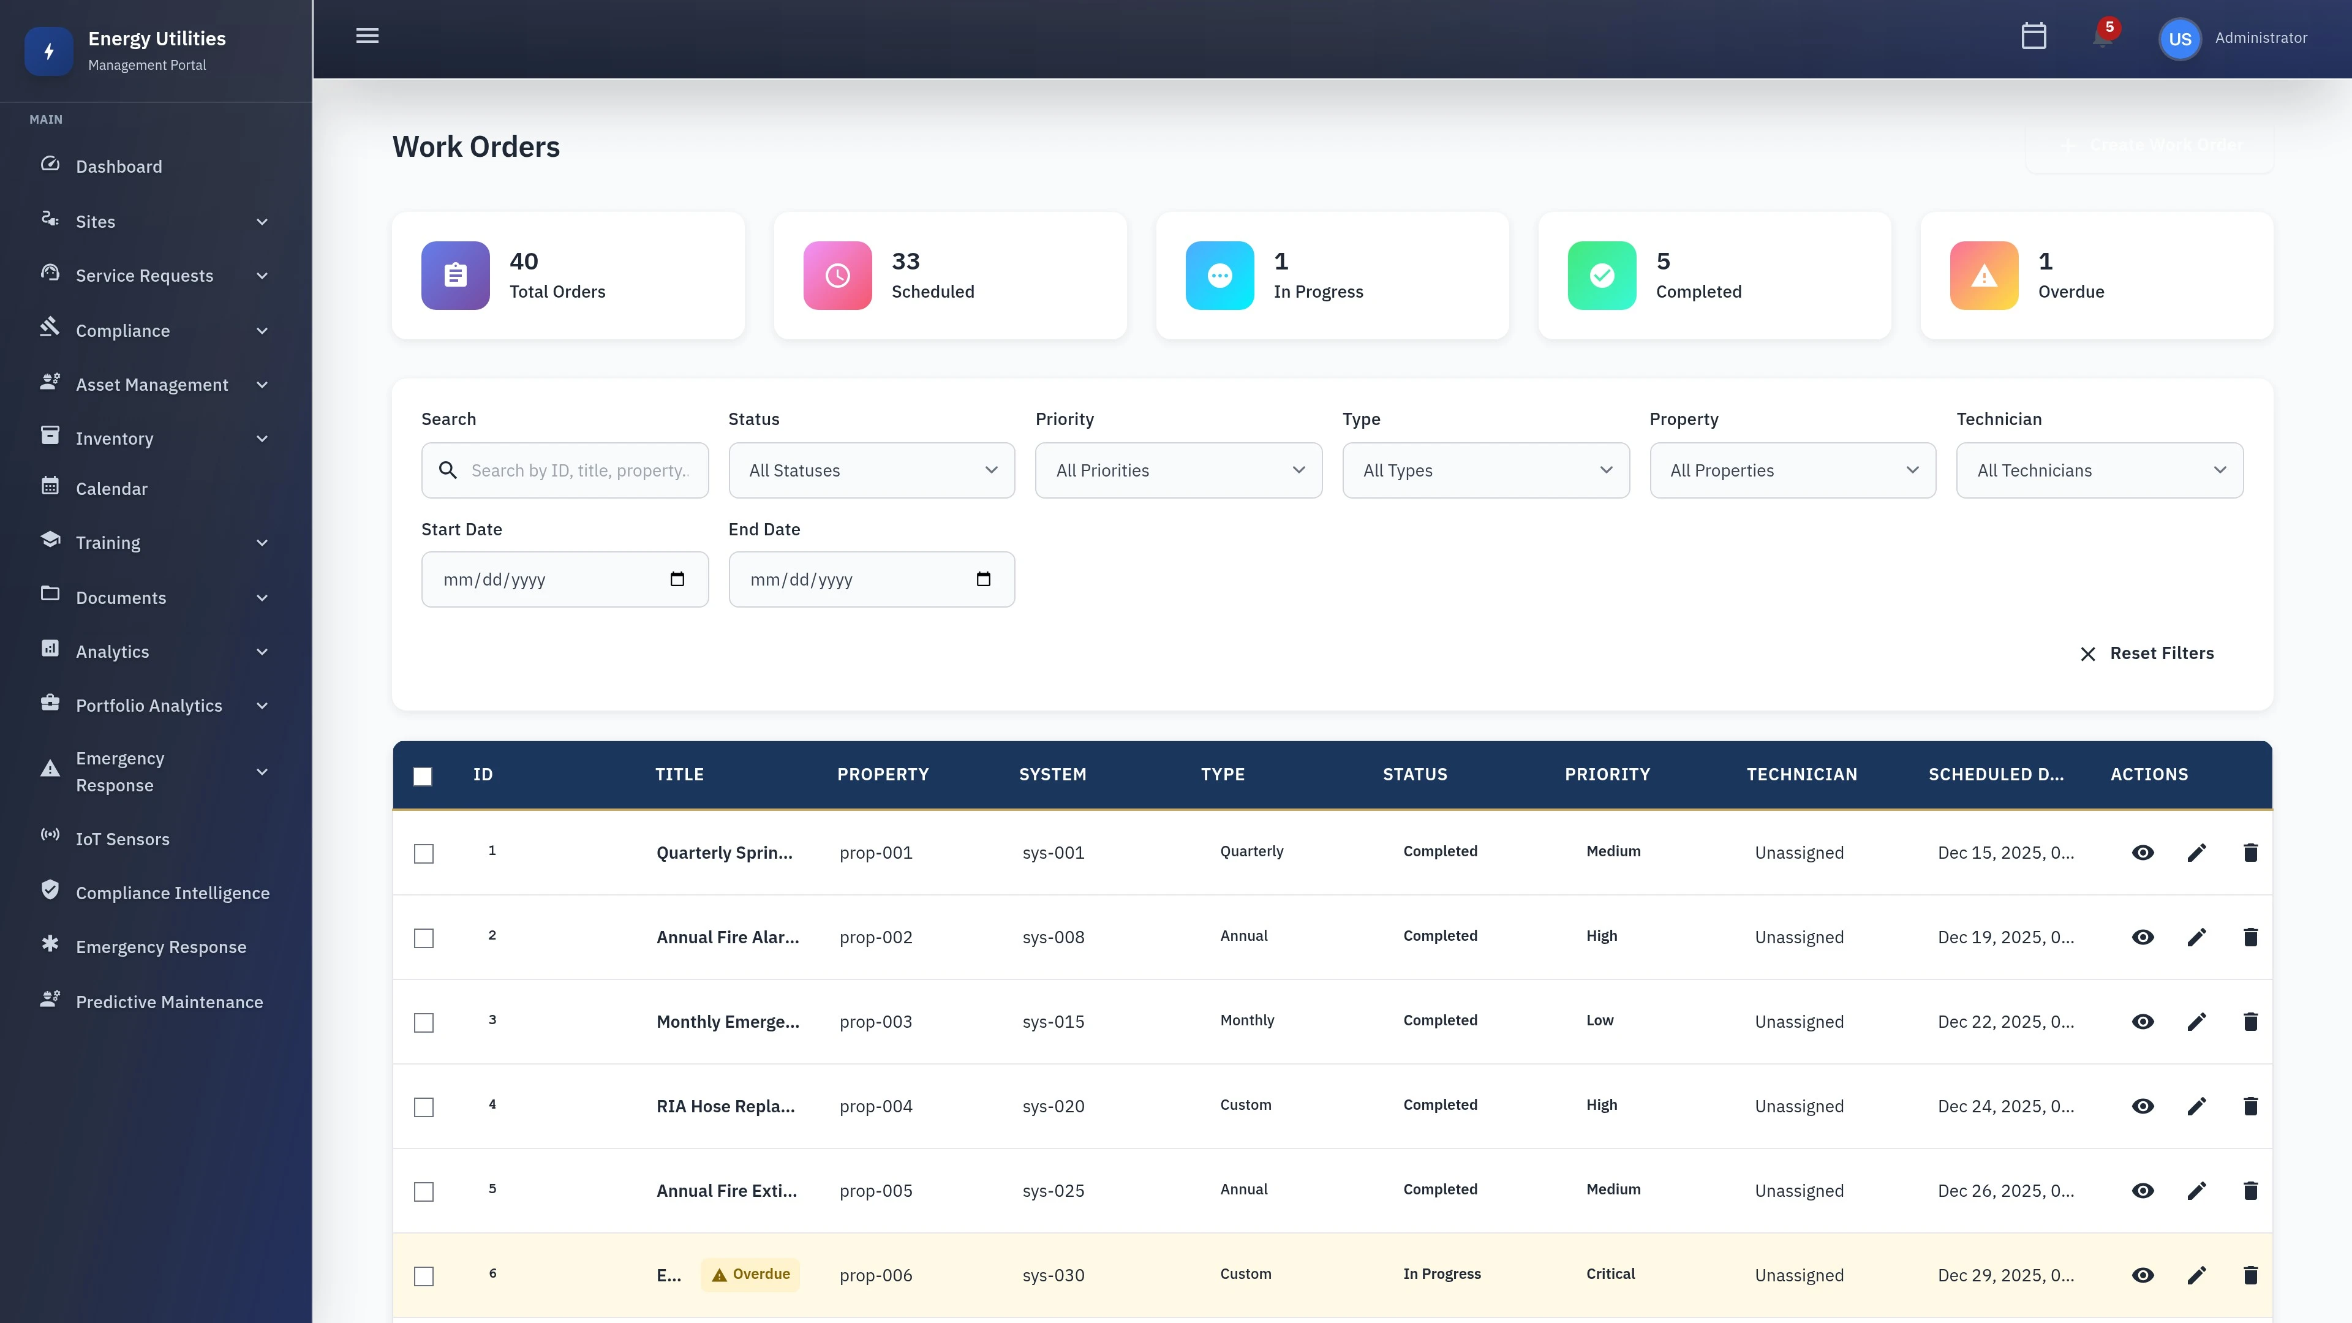Open the All Statuses dropdown
This screenshot has height=1323, width=2352.
[x=870, y=469]
